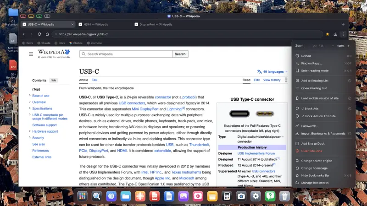Open page tools vertical dots on Wikipedia
This screenshot has width=367, height=206.
point(286,80)
